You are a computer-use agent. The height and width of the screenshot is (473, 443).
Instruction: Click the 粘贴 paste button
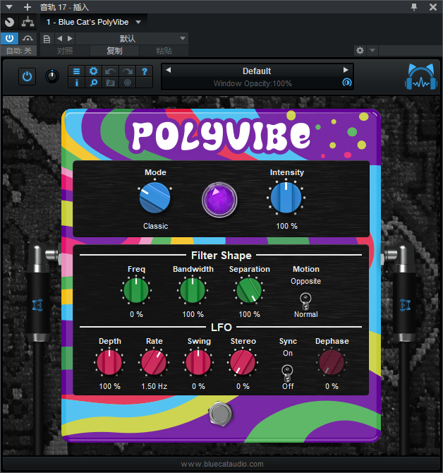[164, 50]
